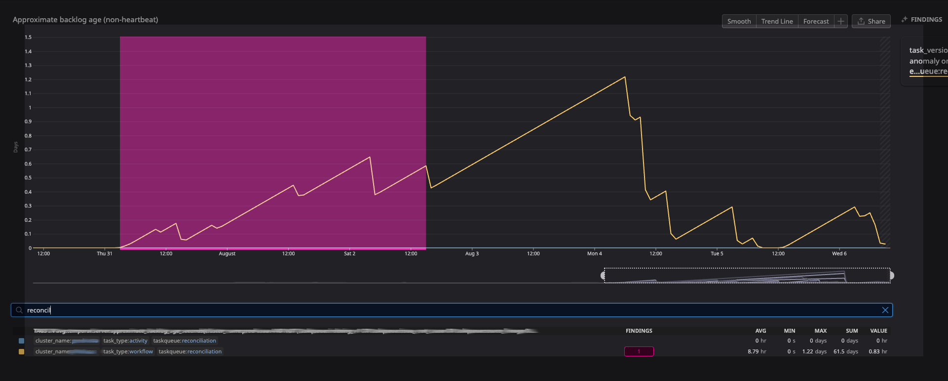Click the cluster_name tag on the activity row
The width and height of the screenshot is (948, 381).
67,341
